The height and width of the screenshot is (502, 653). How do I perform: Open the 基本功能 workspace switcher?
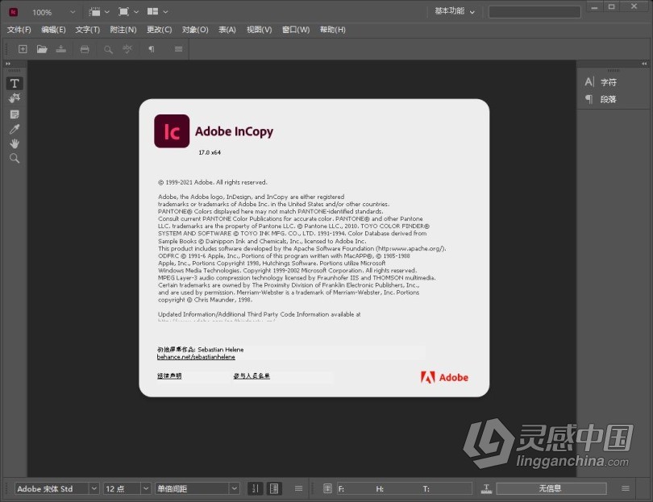point(455,11)
